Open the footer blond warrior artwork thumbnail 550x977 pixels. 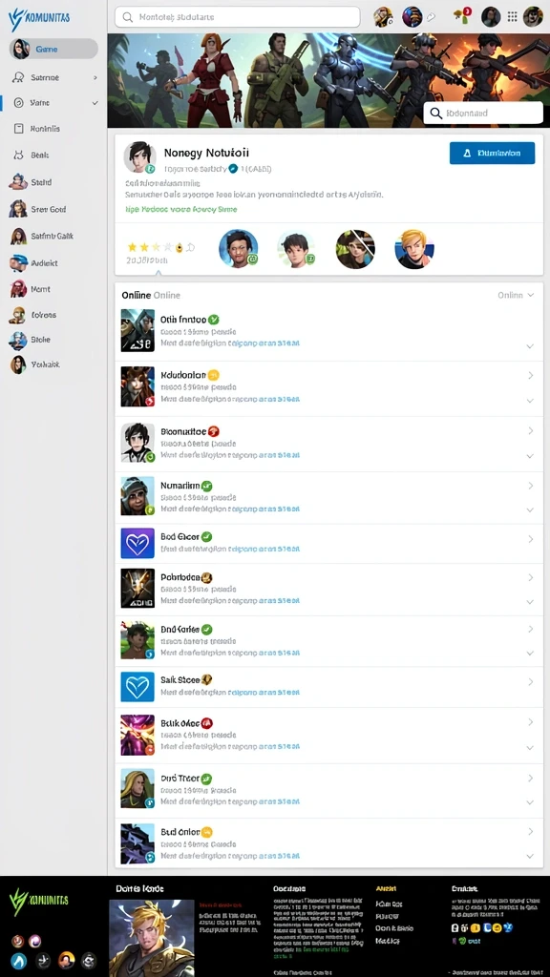coord(152,938)
